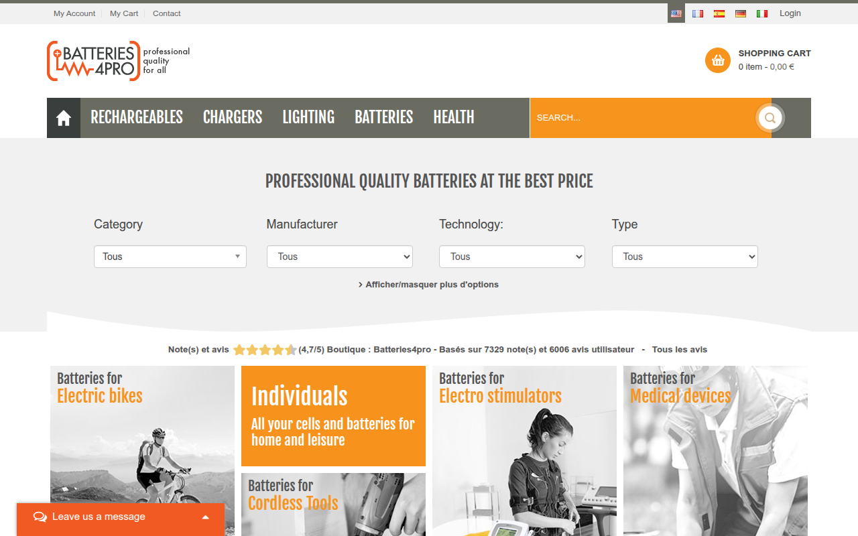This screenshot has height=536, width=858.
Task: Open the Manufacturer dropdown
Action: pos(340,257)
